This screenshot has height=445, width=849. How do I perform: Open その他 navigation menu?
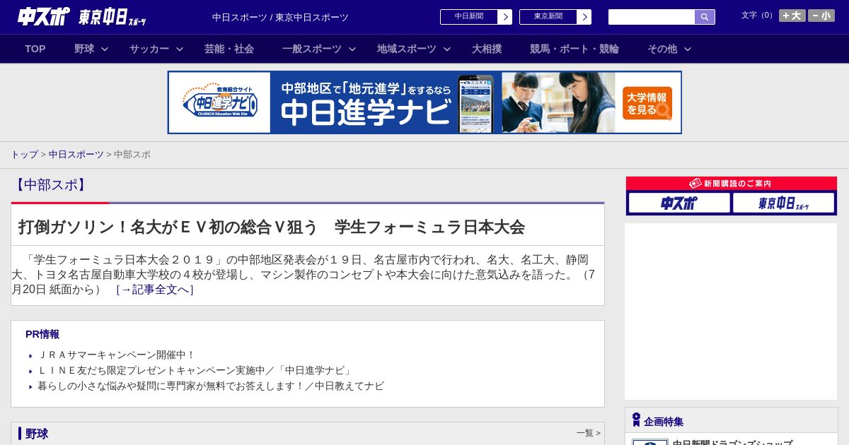[x=662, y=49]
